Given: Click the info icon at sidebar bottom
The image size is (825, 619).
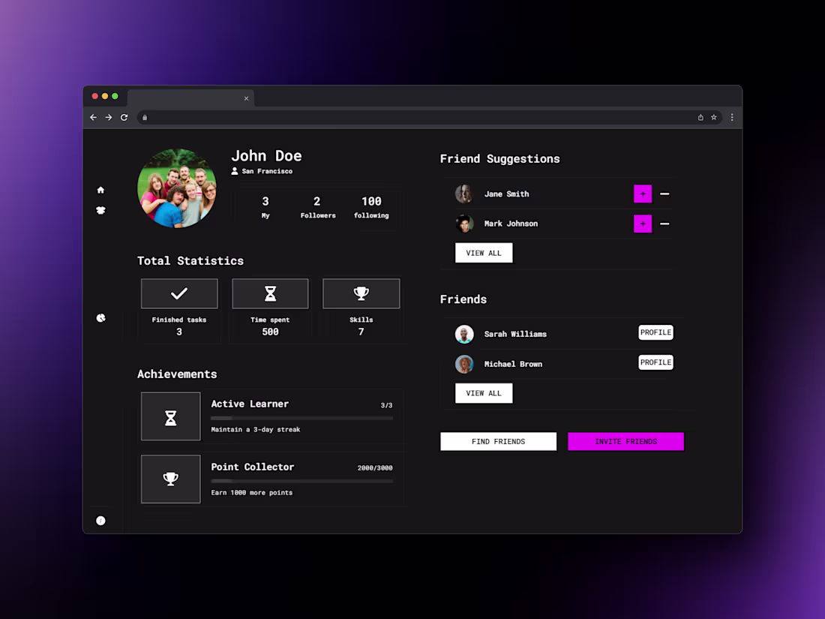Looking at the screenshot, I should point(100,520).
